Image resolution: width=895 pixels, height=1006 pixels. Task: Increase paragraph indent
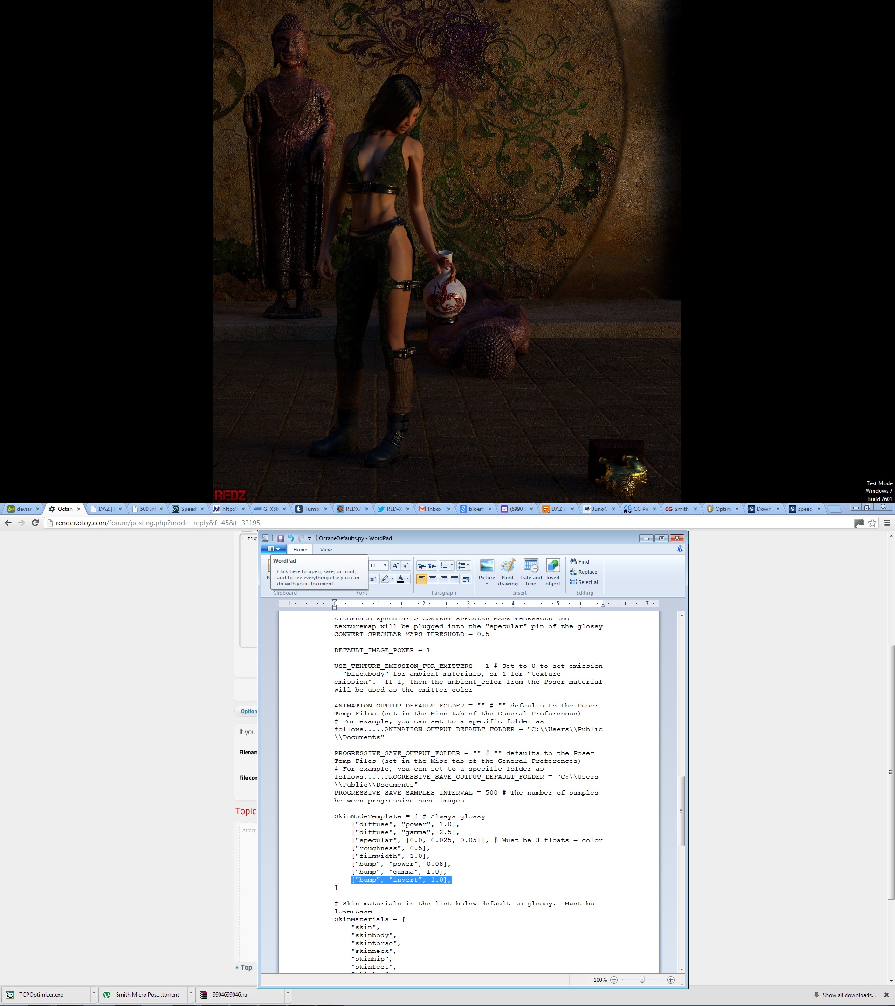(x=433, y=565)
